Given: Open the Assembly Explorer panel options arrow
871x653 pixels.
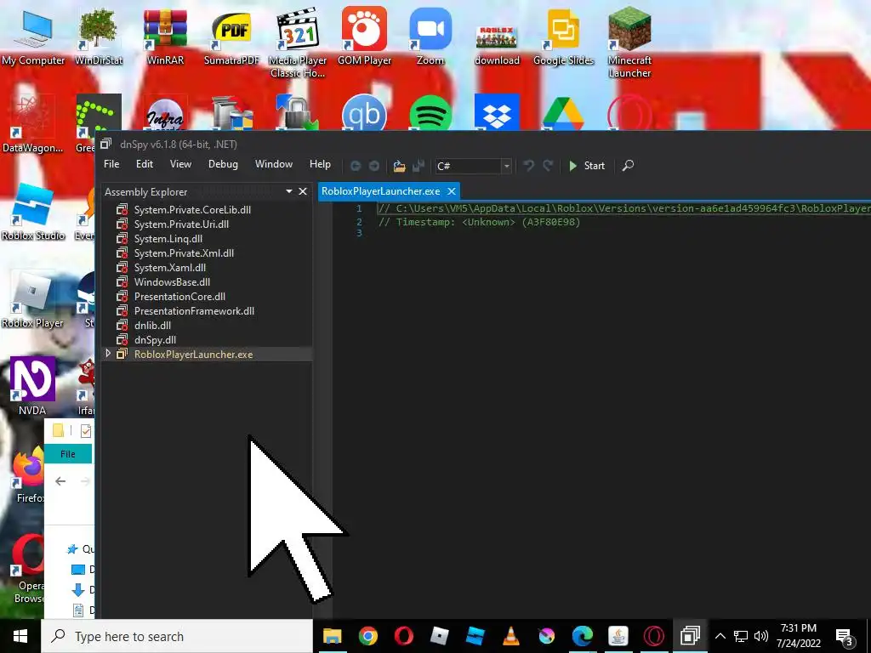Looking at the screenshot, I should [289, 191].
